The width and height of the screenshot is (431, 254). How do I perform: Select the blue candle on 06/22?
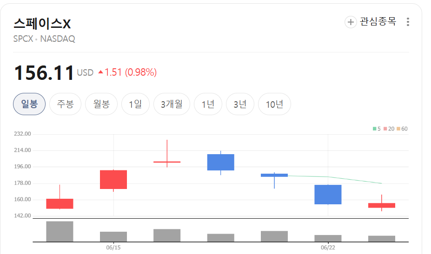coord(328,195)
